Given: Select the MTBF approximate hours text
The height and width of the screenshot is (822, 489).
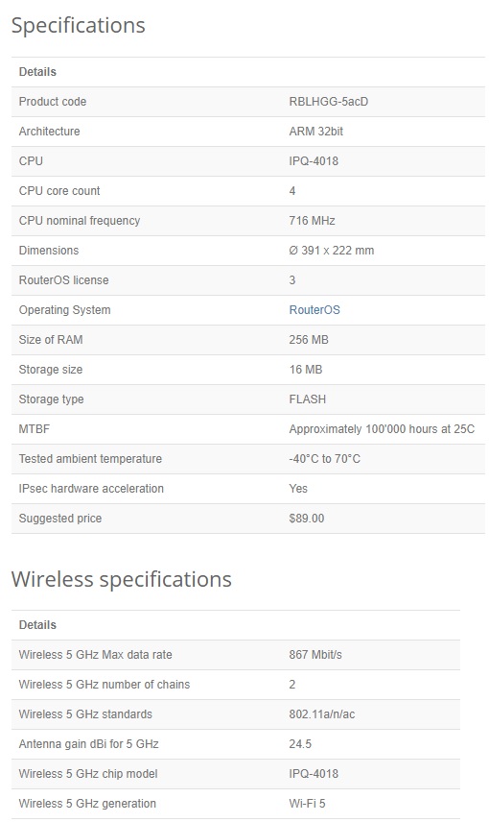Looking at the screenshot, I should pos(382,429).
